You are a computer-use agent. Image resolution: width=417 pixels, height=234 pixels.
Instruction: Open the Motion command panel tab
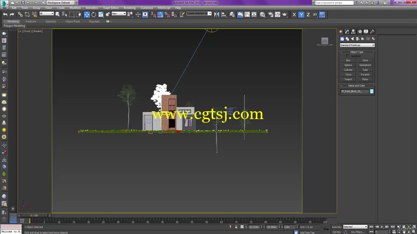[360, 32]
